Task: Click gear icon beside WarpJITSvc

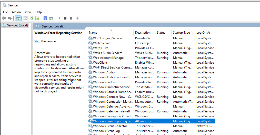Action: pos(90,48)
